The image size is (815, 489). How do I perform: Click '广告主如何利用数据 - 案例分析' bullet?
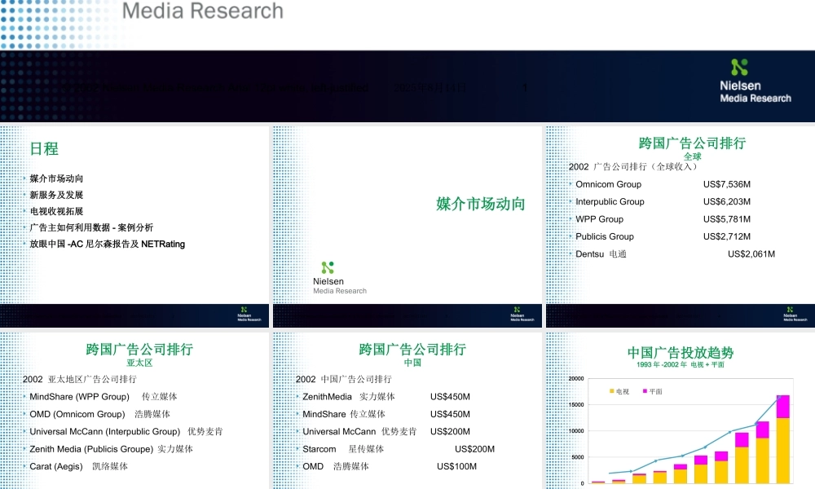click(x=91, y=227)
